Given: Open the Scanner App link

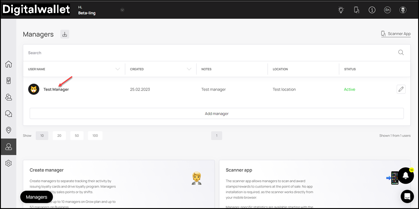Looking at the screenshot, I should tap(396, 33).
